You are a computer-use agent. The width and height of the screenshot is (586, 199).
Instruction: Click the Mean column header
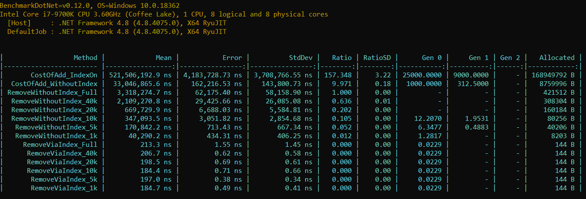coord(163,57)
